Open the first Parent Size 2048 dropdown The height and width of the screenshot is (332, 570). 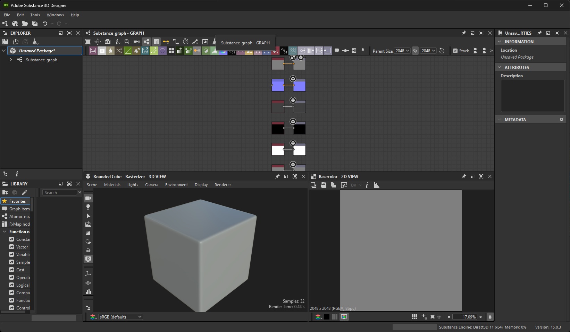402,51
